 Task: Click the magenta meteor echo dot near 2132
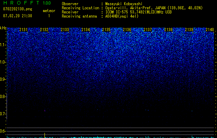click(x=45, y=111)
